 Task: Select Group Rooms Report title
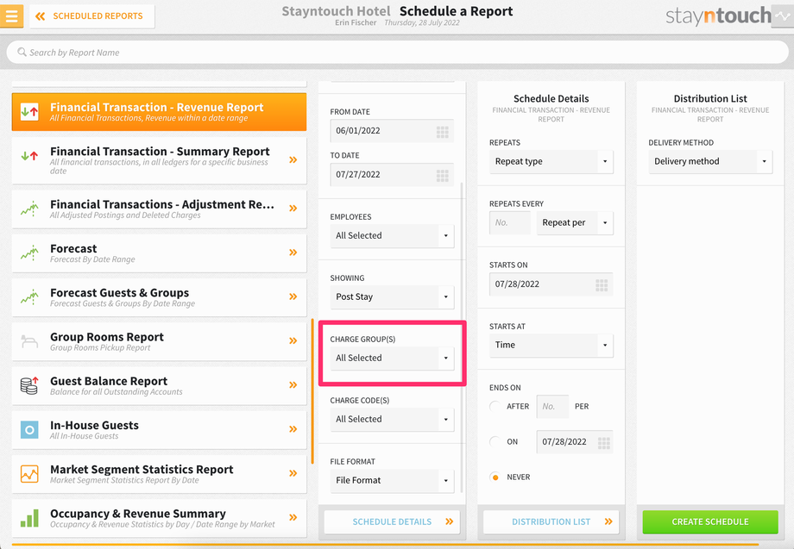[x=107, y=337]
